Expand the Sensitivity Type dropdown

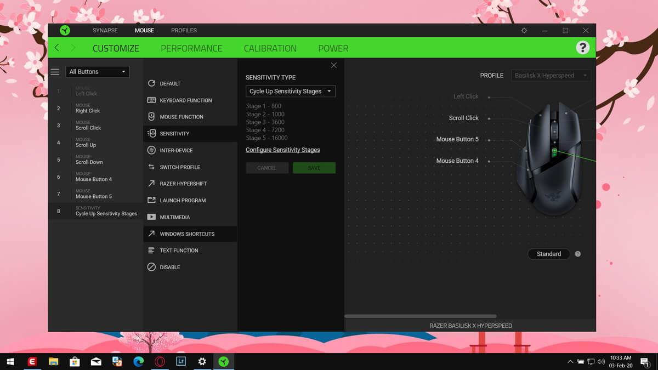click(291, 91)
